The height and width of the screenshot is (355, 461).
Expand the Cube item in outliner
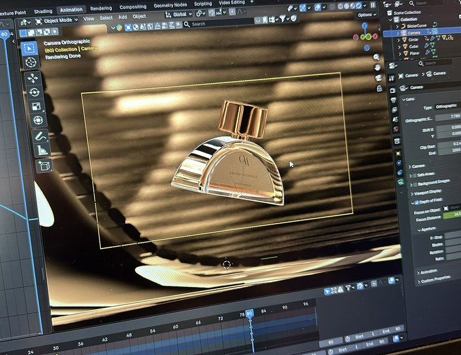tap(399, 47)
